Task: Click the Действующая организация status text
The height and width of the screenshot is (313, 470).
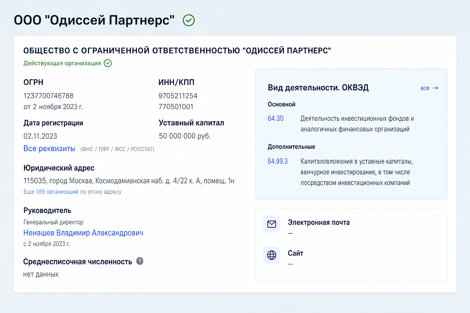Action: [62, 63]
